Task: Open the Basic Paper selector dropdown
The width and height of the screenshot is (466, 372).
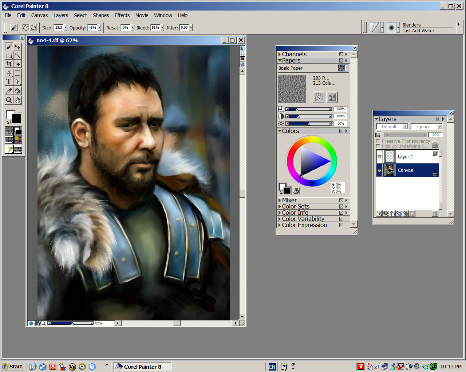Action: (x=343, y=68)
